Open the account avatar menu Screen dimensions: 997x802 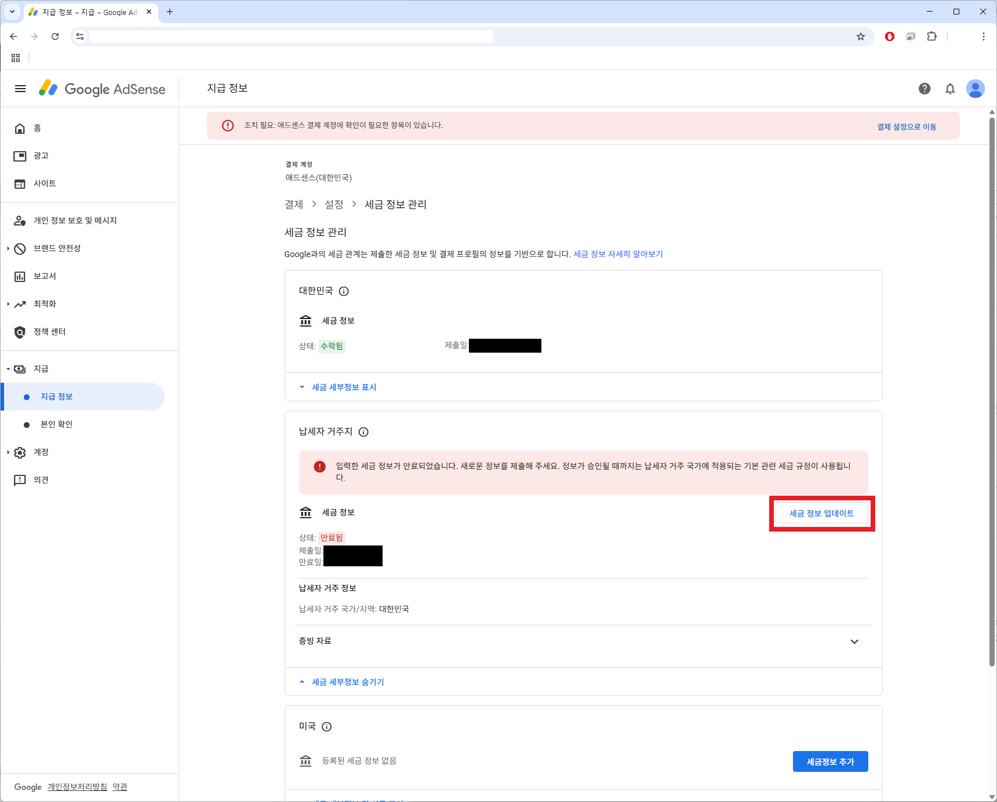976,89
